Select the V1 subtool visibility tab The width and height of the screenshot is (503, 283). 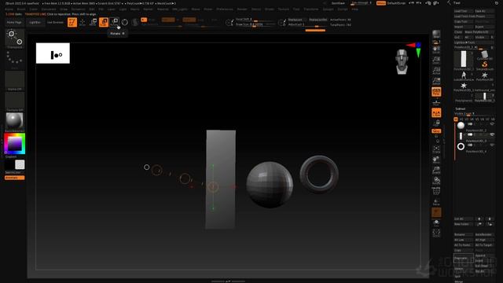coord(456,119)
